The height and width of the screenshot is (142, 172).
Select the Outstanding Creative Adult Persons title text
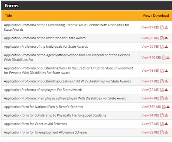[x=66, y=27]
